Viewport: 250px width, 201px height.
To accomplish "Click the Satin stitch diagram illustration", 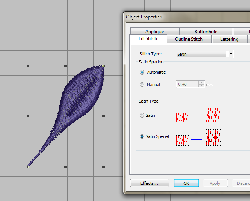I will click(198, 115).
